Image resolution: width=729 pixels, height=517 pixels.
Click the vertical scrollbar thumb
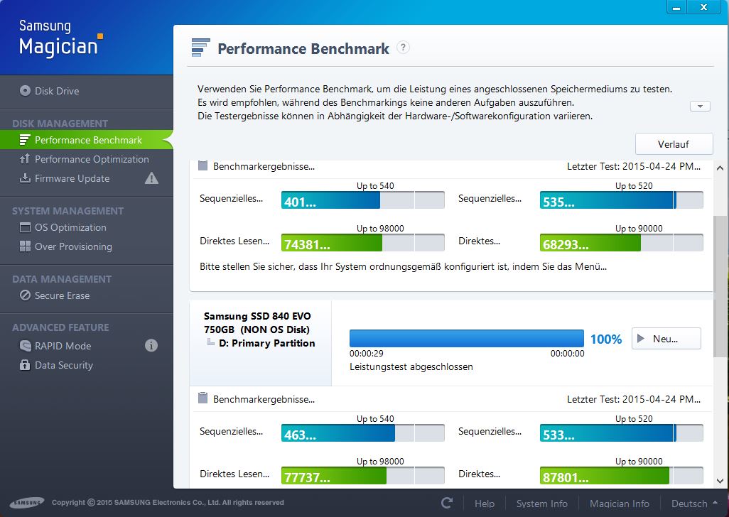pyautogui.click(x=720, y=287)
